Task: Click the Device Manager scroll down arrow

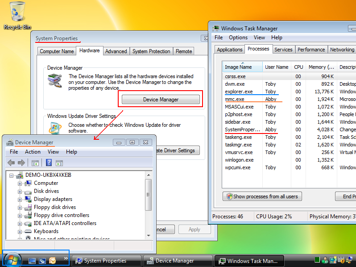Action: coord(149,236)
